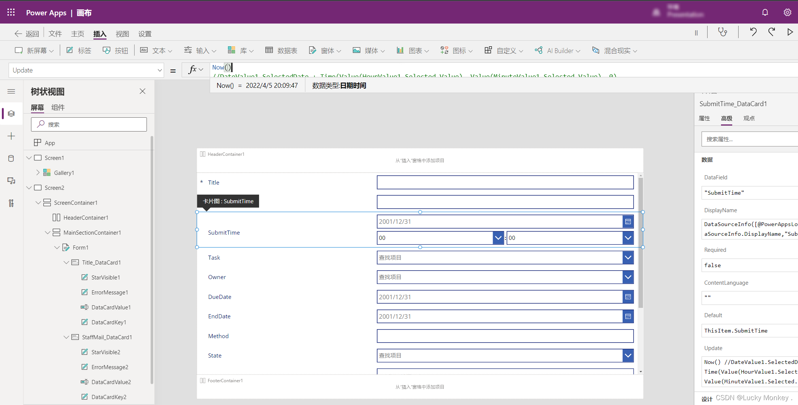
Task: Click the form's vertical scrollbar
Action: click(641, 243)
